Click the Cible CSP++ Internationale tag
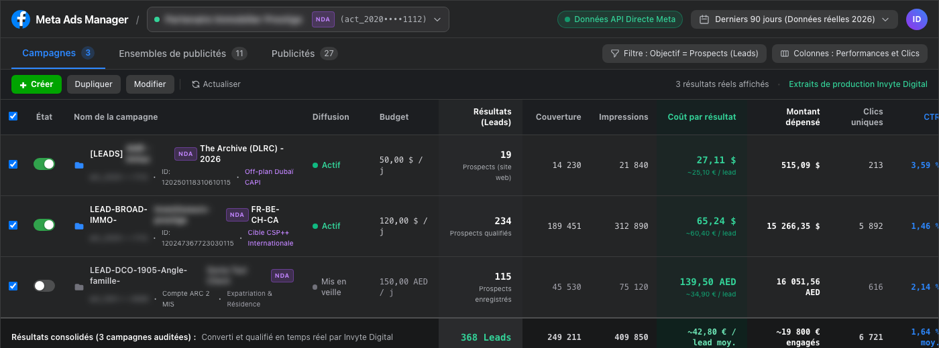This screenshot has width=939, height=348. tap(270, 238)
